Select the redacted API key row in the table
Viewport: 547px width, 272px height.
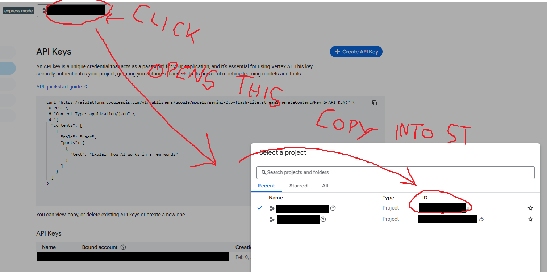(133, 256)
